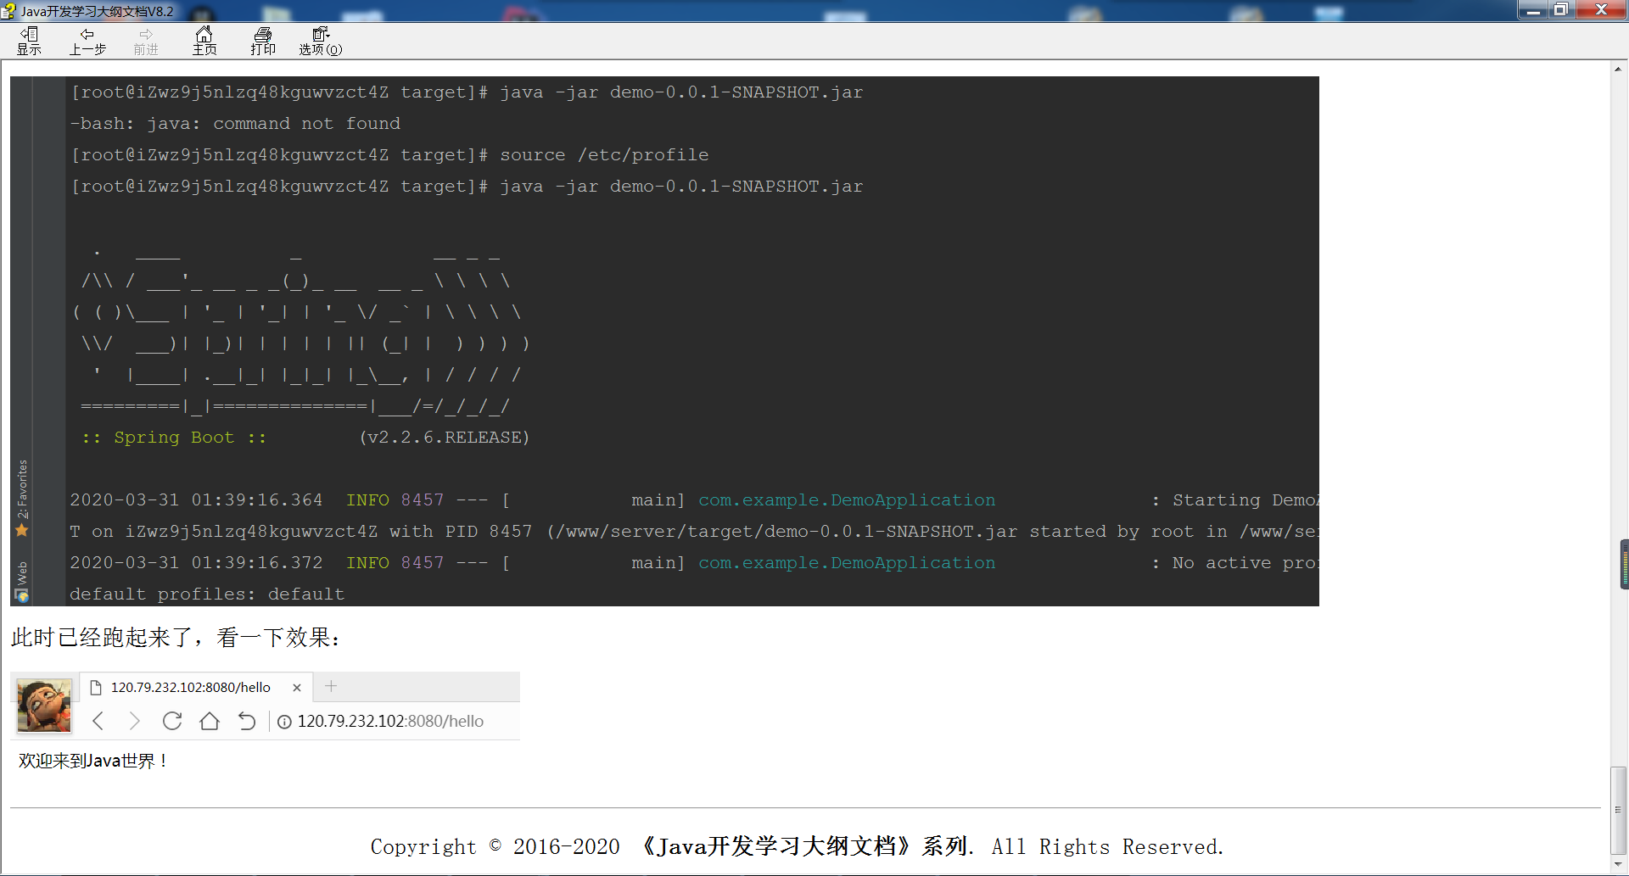Click the vertical scrollbar thumb
Image resolution: width=1629 pixels, height=876 pixels.
coord(1619,810)
